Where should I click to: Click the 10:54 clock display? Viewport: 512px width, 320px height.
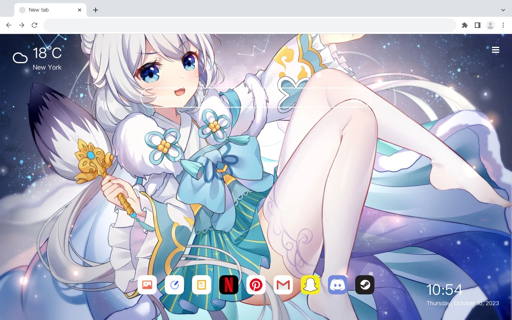(444, 290)
